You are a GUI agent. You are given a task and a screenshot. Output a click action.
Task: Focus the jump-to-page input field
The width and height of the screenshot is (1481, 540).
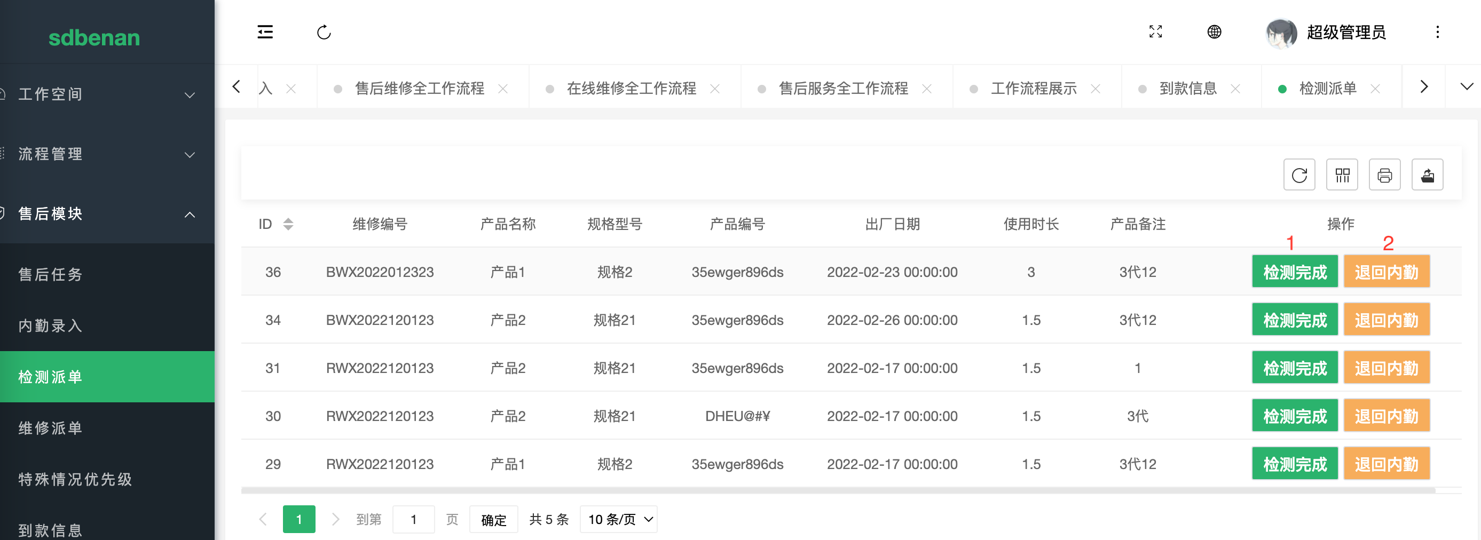pos(413,519)
